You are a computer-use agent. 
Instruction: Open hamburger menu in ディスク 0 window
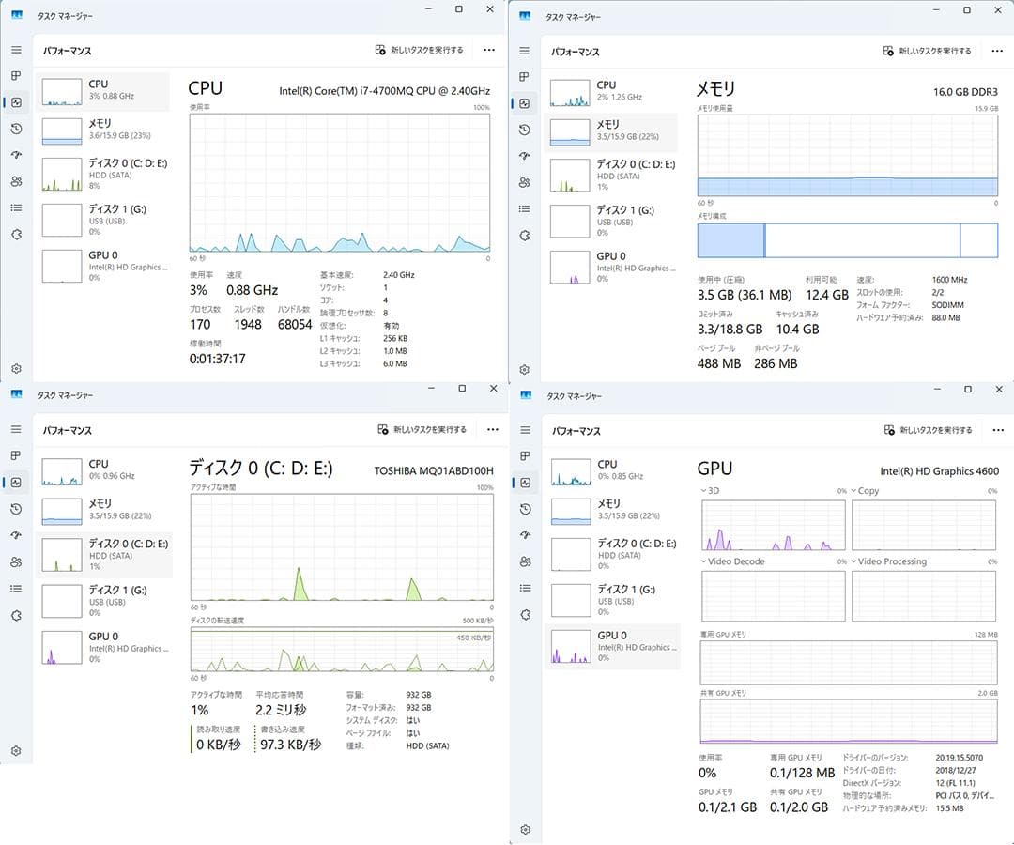click(16, 429)
